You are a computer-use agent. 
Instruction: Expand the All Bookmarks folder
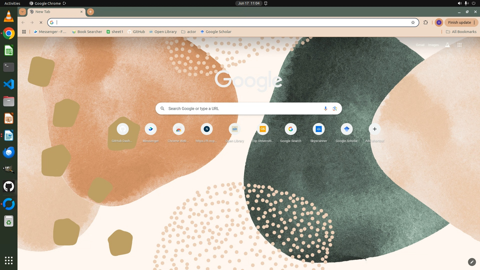tap(461, 32)
